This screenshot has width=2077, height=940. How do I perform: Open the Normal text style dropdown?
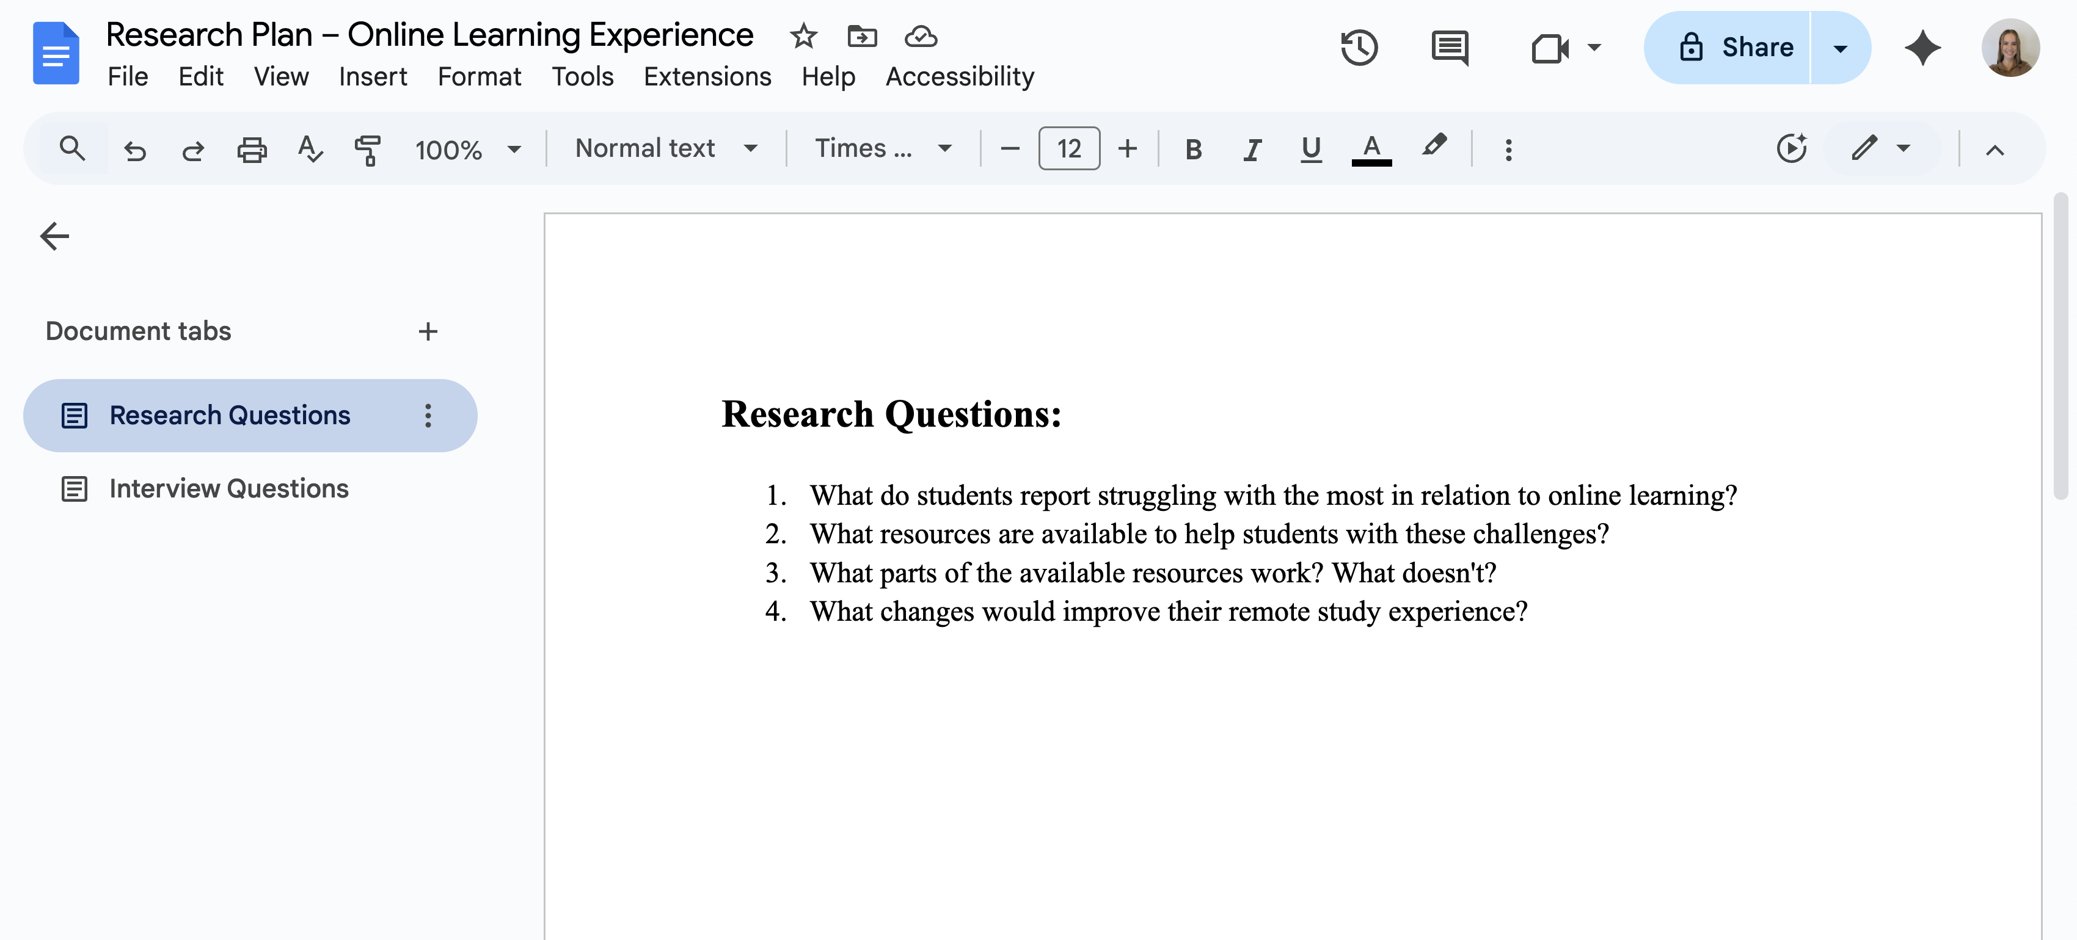(x=666, y=148)
